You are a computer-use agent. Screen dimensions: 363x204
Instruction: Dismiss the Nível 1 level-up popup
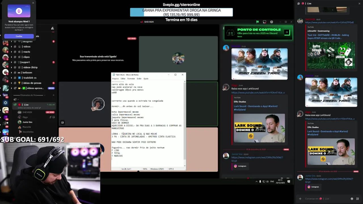tap(33, 3)
